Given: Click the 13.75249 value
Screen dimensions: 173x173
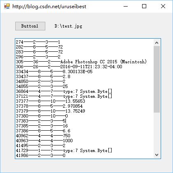Looking at the screenshot, I should click(x=75, y=111).
